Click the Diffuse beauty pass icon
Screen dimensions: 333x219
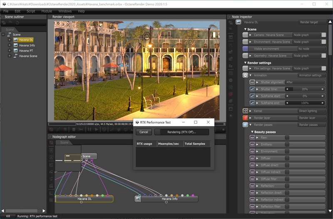(x=252, y=158)
